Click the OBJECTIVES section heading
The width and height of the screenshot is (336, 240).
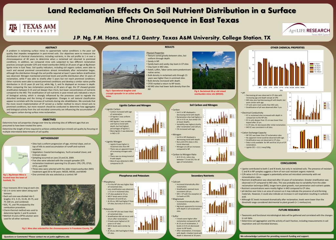pyautogui.click(x=49, y=120)
